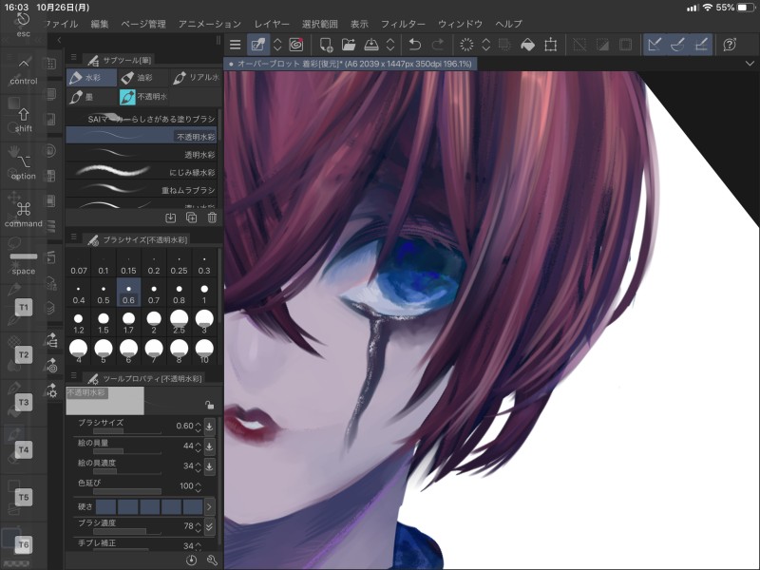Viewport: 760px width, 570px height.
Task: Toggle the command key on the edge keyboard
Action: 23,215
